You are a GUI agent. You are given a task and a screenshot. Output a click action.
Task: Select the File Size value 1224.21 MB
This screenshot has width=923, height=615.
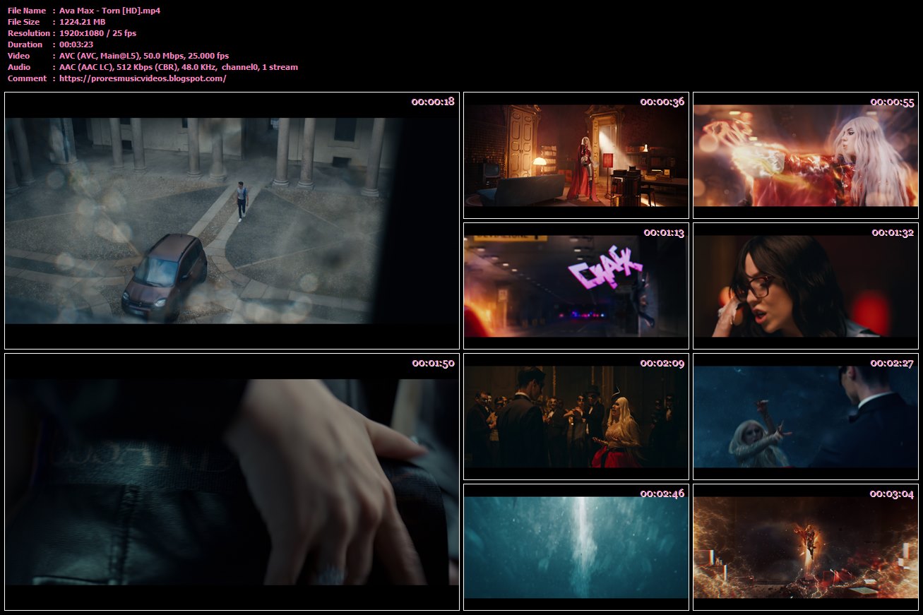pos(79,22)
